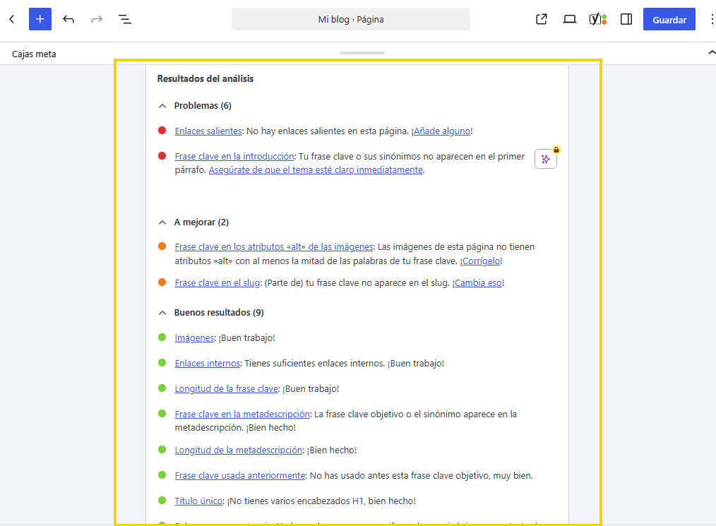Viewport: 716px width, 526px height.
Task: Click the AI optimize sparkle button
Action: 546,159
